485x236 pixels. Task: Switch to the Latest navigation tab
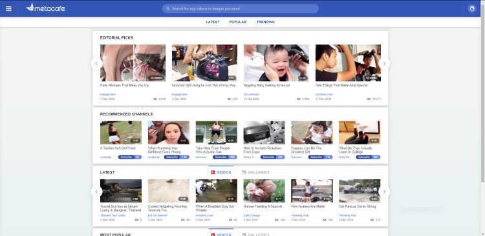(x=213, y=22)
